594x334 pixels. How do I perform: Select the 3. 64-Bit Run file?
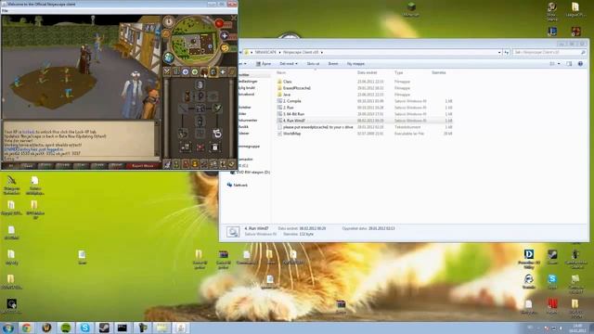pyautogui.click(x=293, y=114)
